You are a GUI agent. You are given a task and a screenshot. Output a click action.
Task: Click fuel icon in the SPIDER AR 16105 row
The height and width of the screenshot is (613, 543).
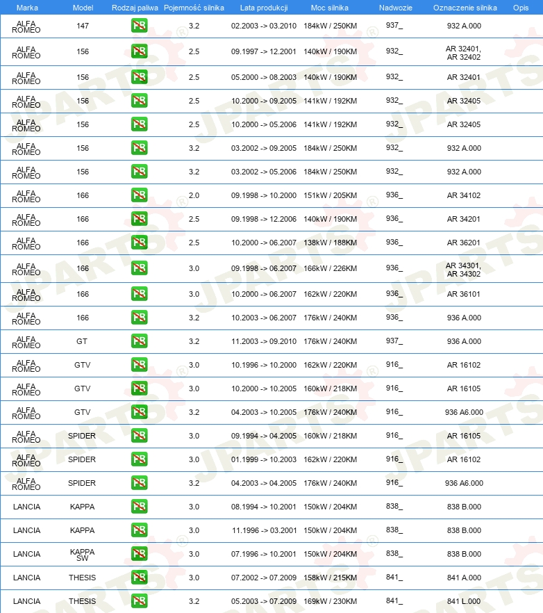(x=140, y=436)
